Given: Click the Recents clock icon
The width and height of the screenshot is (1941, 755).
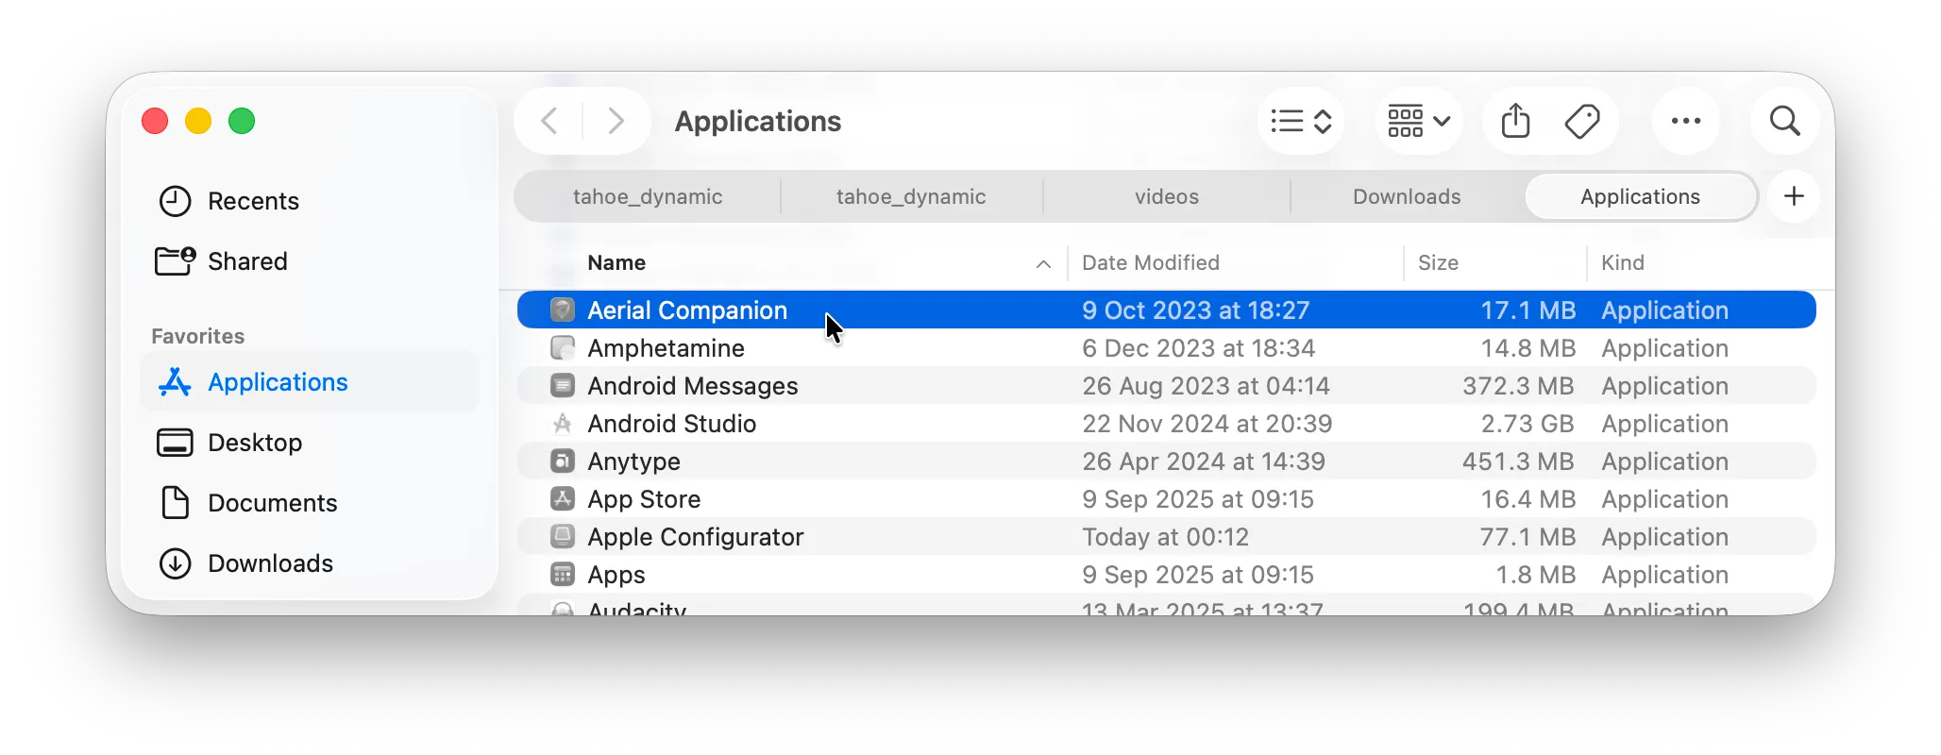Looking at the screenshot, I should click(175, 201).
